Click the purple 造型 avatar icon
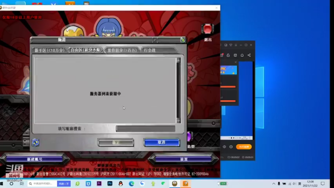334x188 pixels. coord(189,137)
